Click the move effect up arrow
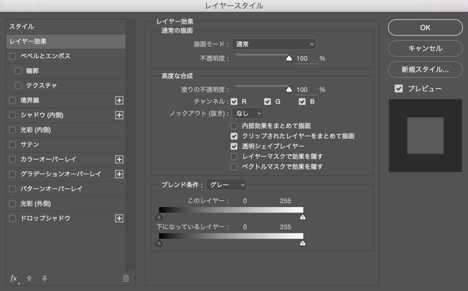The image size is (468, 291). (x=29, y=278)
